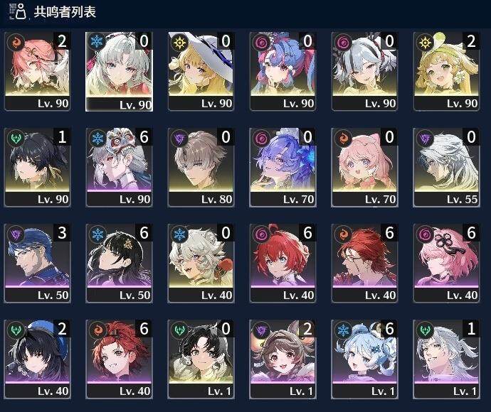
Task: Select the highlighted white-haired Lv. 90 resonator
Action: click(119, 72)
